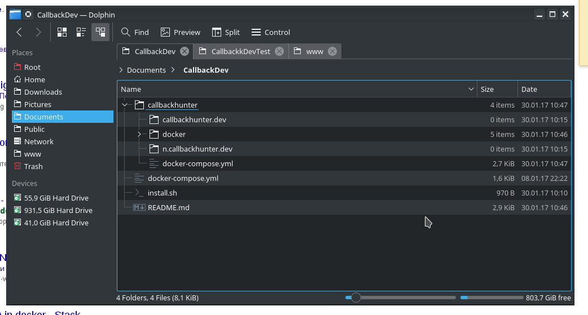Image resolution: width=588 pixels, height=315 pixels.
Task: Select the n.callbackhunter.dev folder
Action: pos(198,149)
